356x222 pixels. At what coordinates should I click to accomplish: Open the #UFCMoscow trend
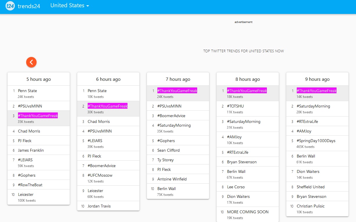[x=100, y=175]
